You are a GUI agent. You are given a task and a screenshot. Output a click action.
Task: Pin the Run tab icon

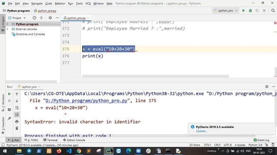coord(10,118)
